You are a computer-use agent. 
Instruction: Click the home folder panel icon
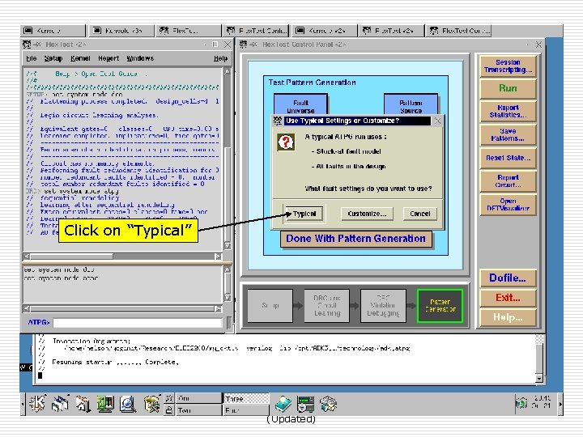tap(83, 405)
